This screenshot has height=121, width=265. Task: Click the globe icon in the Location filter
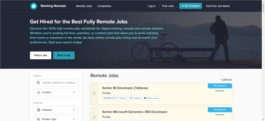(39, 92)
